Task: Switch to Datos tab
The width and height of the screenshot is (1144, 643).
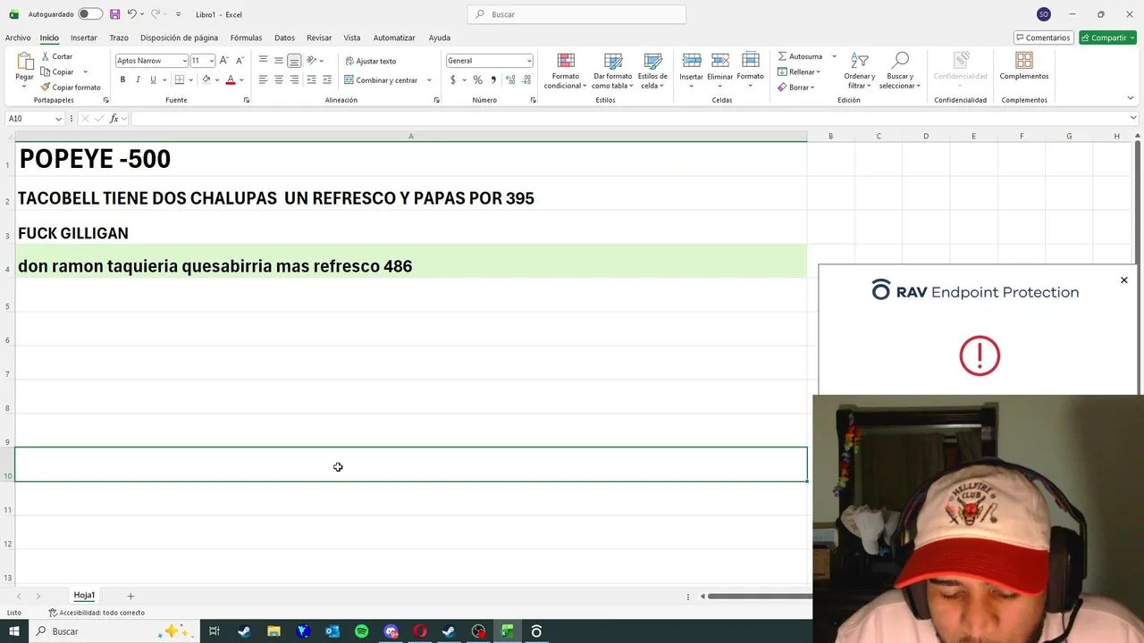Action: tap(284, 38)
